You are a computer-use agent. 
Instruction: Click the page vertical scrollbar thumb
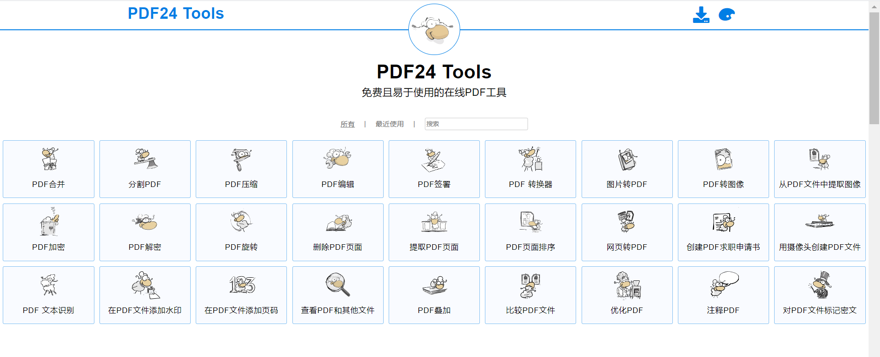874,68
